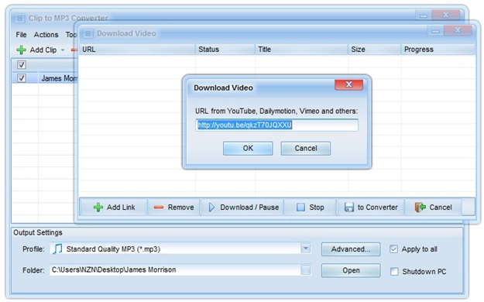Click the Progress column header
The width and height of the screenshot is (484, 302).
point(438,50)
